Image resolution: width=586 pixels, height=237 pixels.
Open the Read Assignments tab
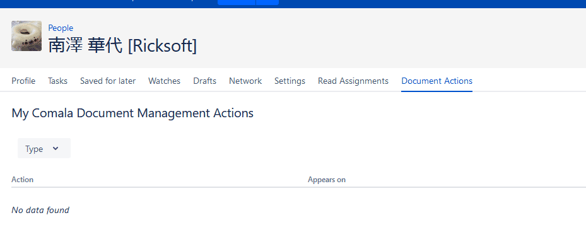coord(353,81)
